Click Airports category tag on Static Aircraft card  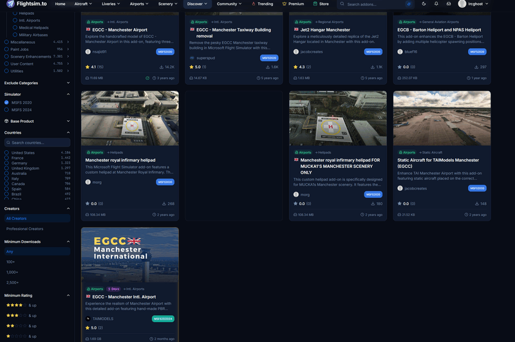(407, 152)
